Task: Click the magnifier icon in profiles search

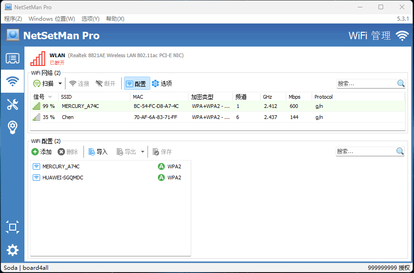Action: (x=400, y=152)
